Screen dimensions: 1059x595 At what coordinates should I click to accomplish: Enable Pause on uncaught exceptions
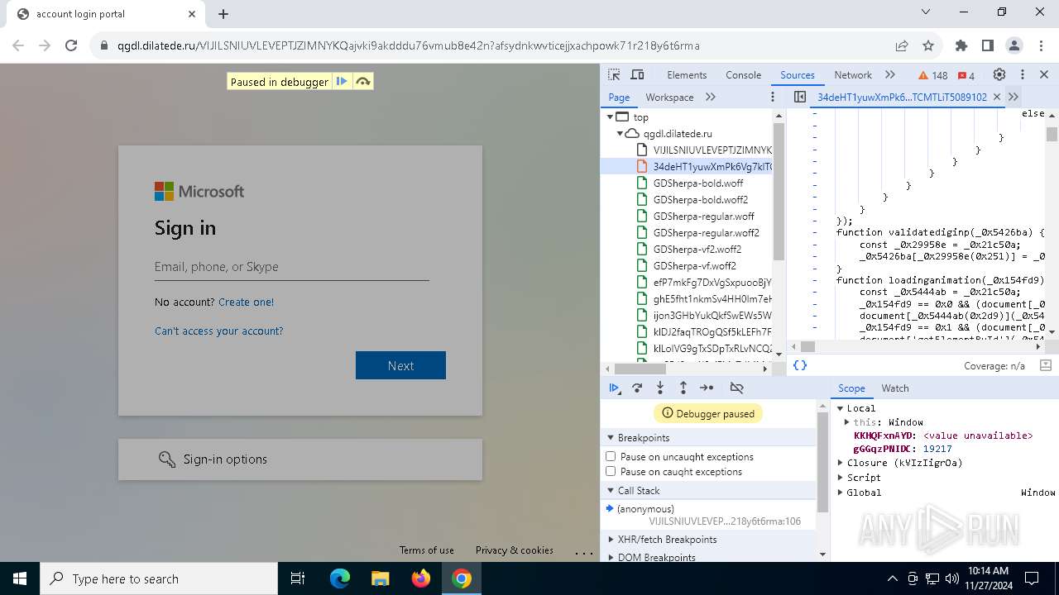611,456
